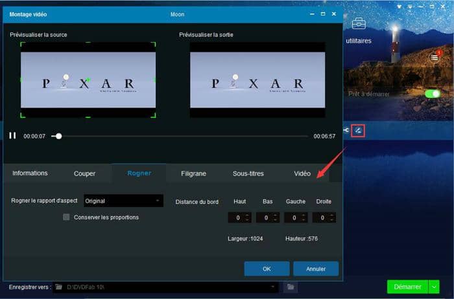Click the 00:00:07 elapsed time text
Image resolution: width=454 pixels, height=299 pixels.
click(34, 136)
